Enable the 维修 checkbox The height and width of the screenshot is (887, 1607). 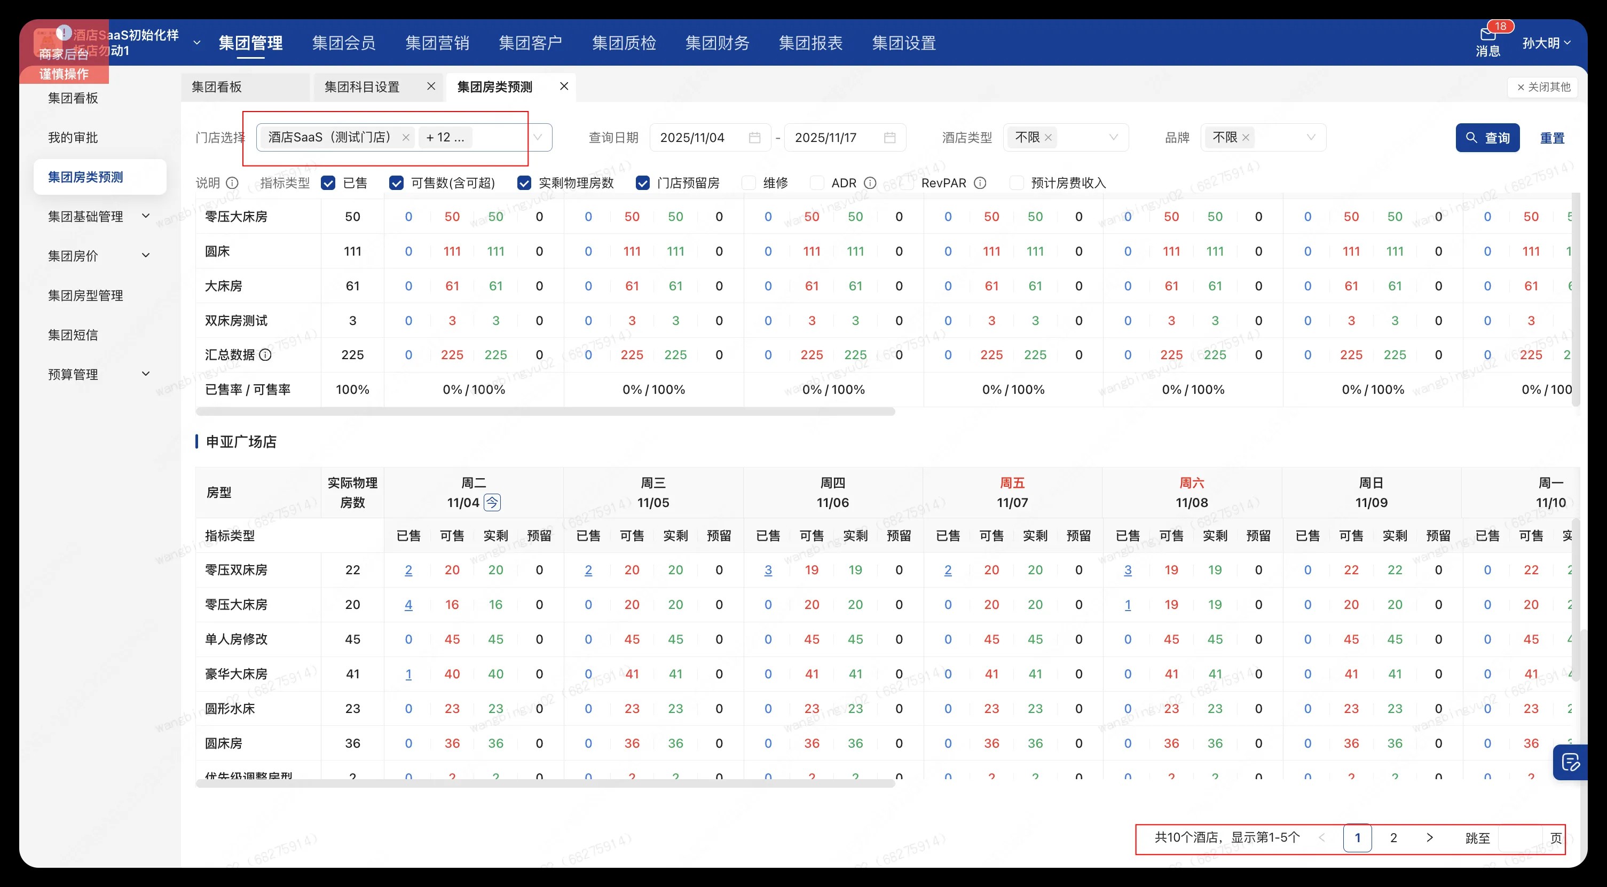click(x=748, y=183)
